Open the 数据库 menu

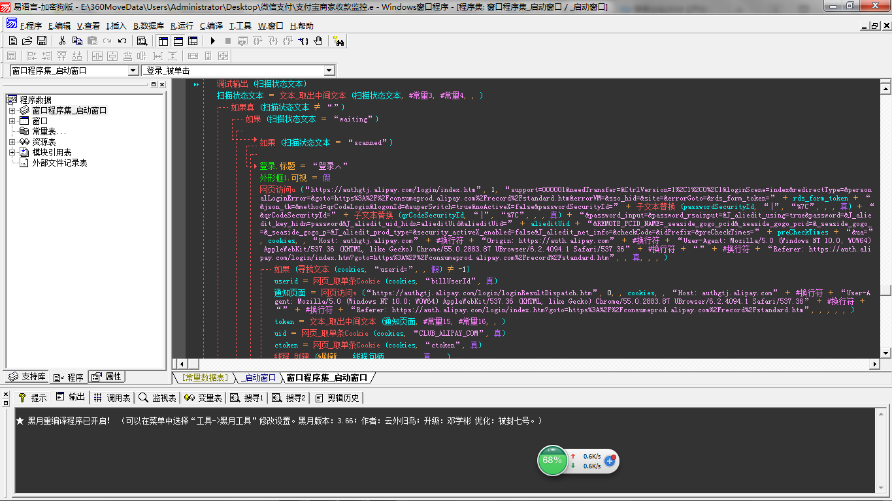click(148, 26)
